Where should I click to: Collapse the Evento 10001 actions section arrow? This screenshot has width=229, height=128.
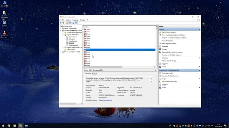(199, 70)
